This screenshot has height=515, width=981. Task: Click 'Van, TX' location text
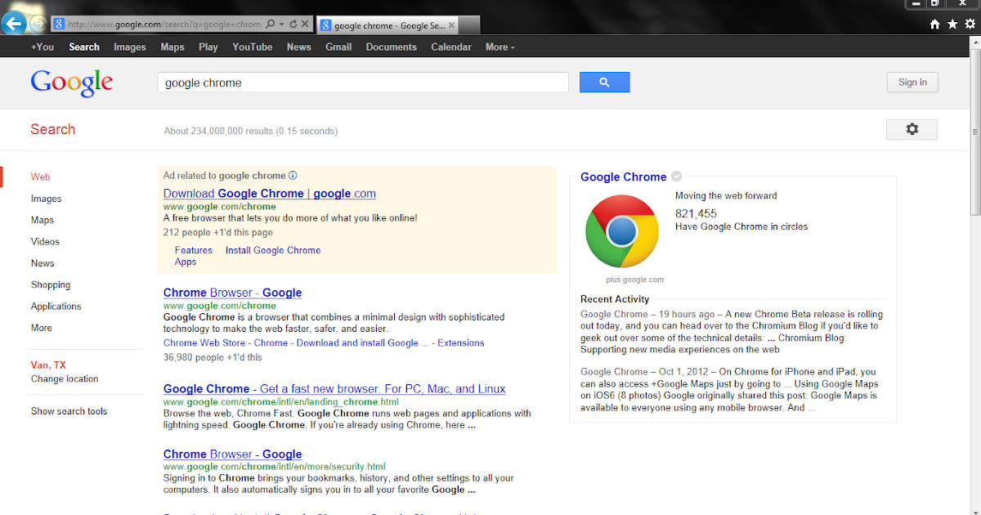(48, 365)
